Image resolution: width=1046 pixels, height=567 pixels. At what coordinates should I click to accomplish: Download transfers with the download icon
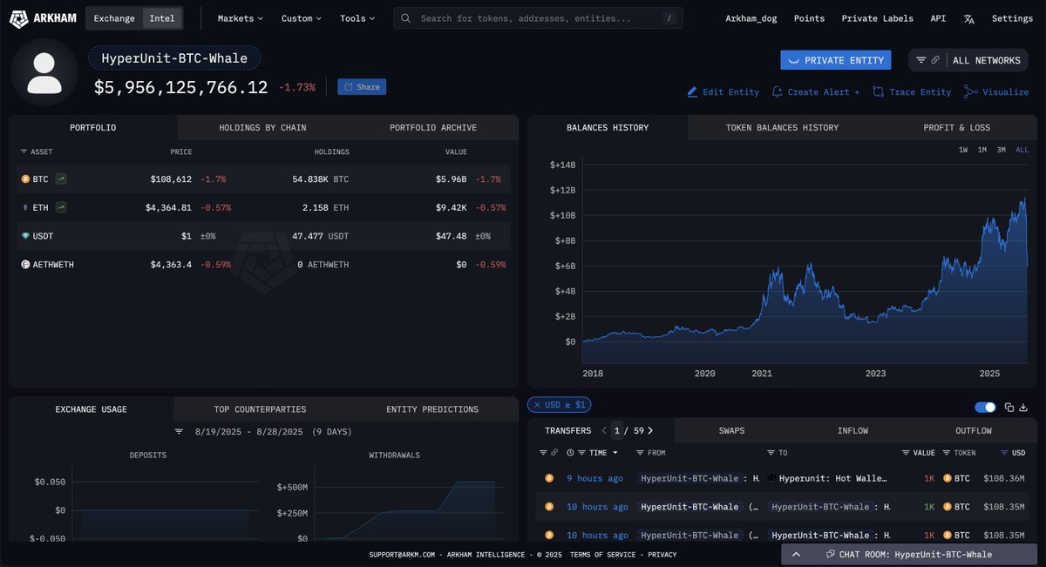[x=1024, y=407]
